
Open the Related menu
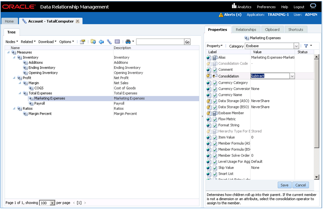tap(28, 42)
